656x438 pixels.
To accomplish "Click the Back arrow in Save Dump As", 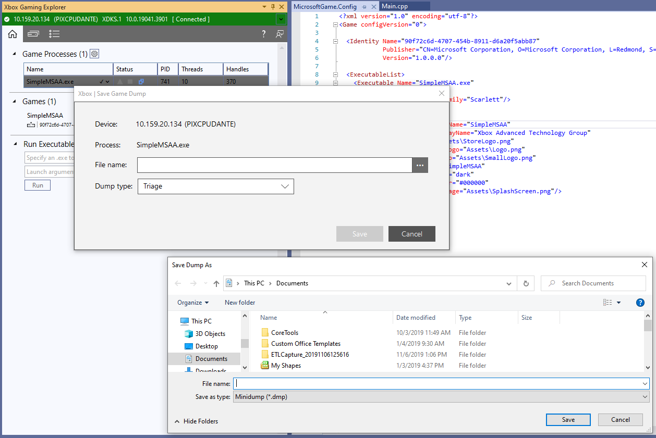I will (178, 283).
